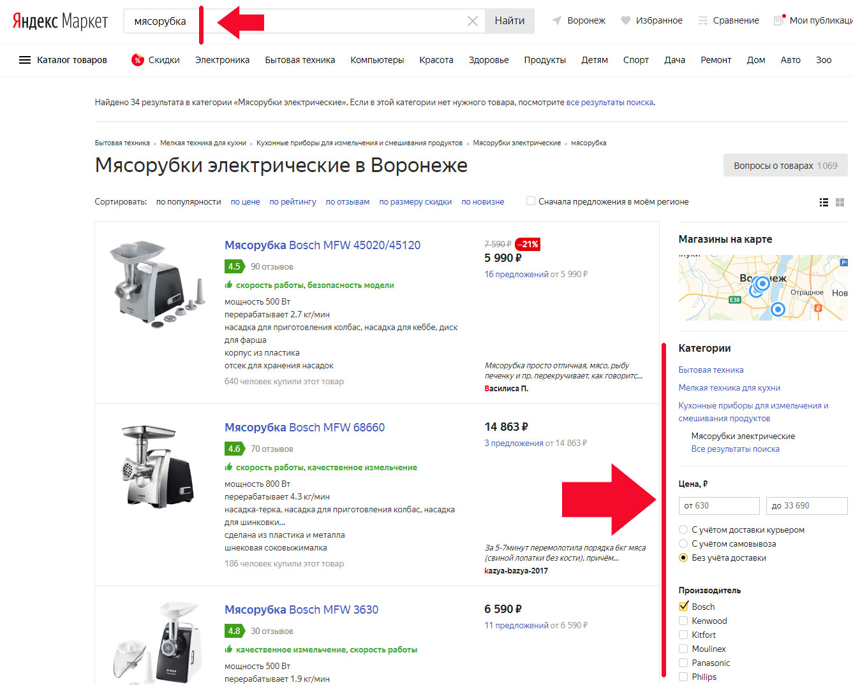Sort results по цене
This screenshot has width=853, height=685.
(x=245, y=201)
